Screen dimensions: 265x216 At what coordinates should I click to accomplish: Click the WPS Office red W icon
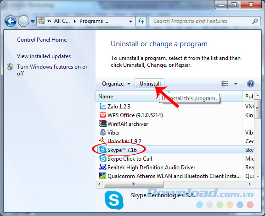pos(103,115)
